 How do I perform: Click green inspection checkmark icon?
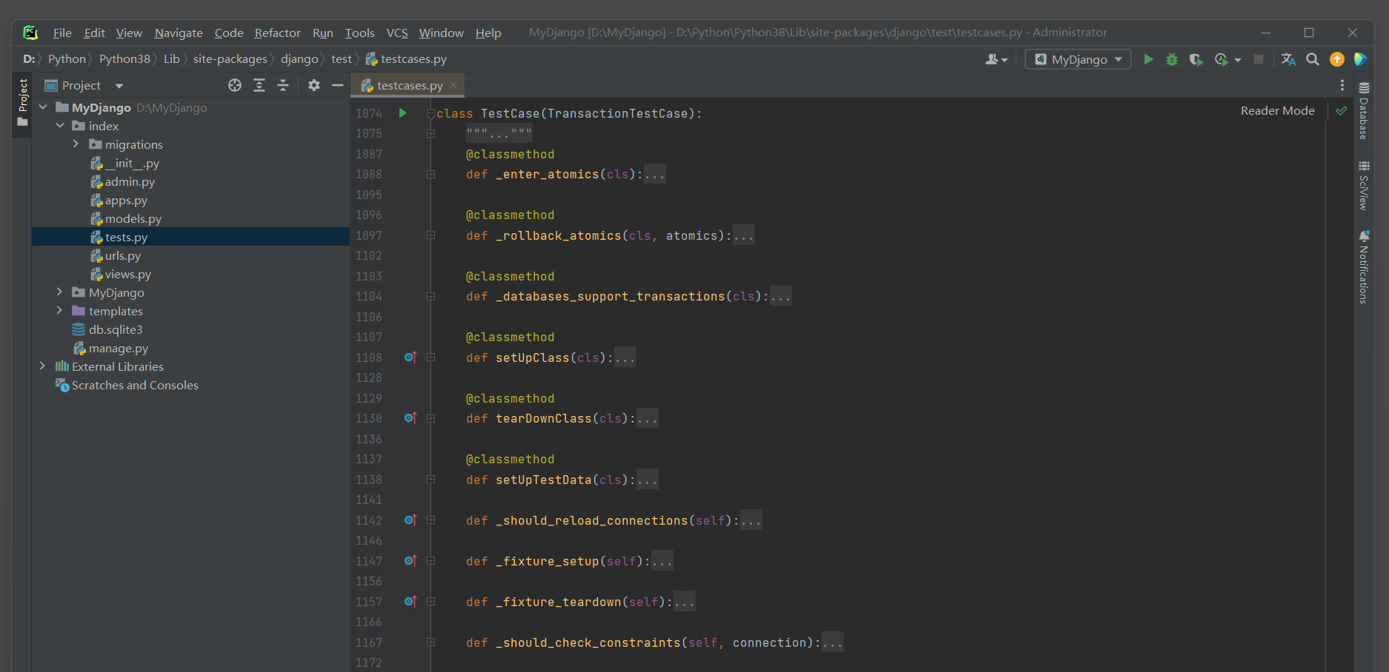(x=1342, y=111)
